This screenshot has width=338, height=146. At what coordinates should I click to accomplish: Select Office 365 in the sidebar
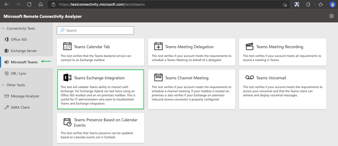tap(26, 40)
